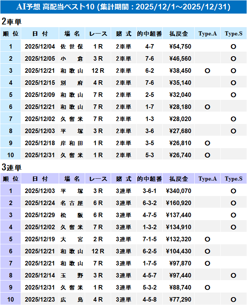
Task: Click Type.A header in the 2車単 table
Action: (x=207, y=34)
